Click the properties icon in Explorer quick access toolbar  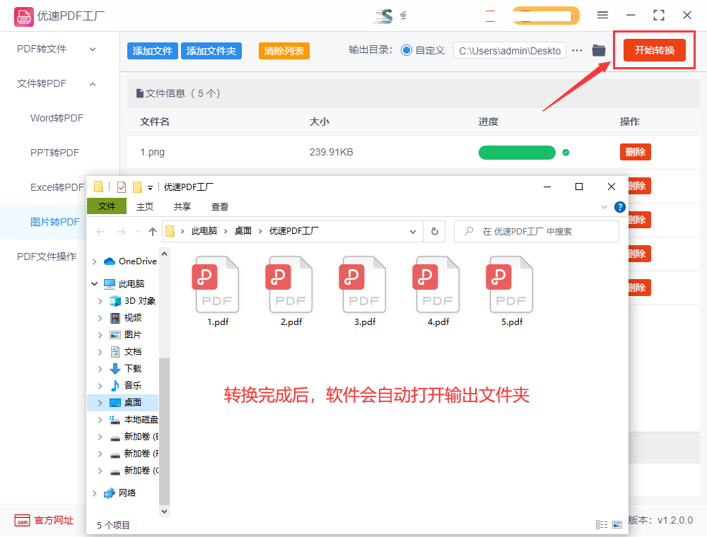(x=122, y=187)
